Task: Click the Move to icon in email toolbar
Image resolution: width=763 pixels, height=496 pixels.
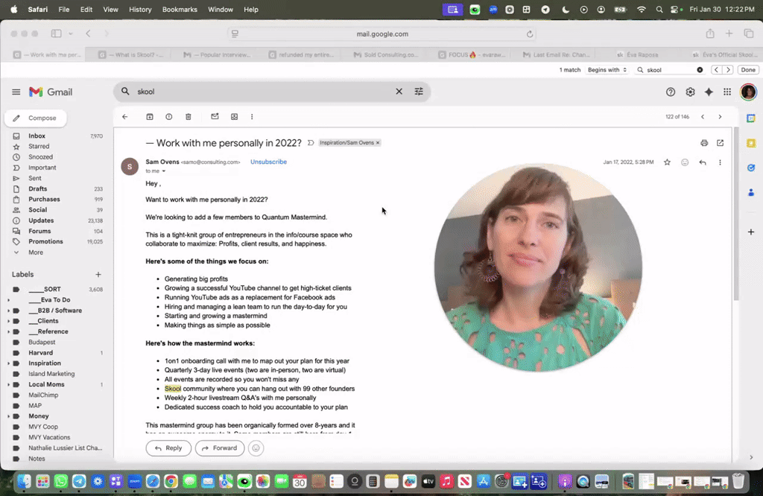Action: point(234,117)
